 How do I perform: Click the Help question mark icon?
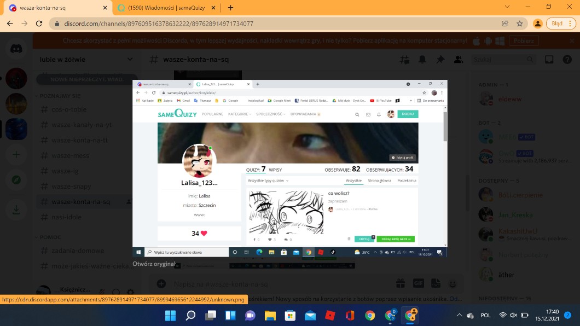coord(566,60)
